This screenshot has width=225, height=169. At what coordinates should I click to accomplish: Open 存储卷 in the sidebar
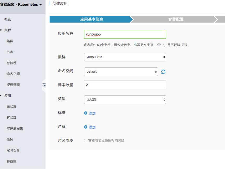pyautogui.click(x=11, y=63)
